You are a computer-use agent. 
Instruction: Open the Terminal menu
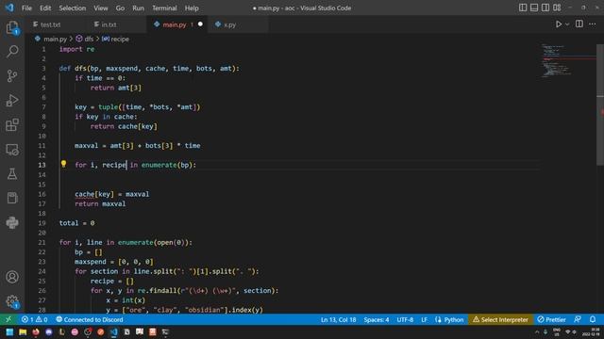tap(164, 8)
